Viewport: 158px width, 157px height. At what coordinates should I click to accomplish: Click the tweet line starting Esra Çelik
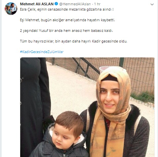(67, 9)
